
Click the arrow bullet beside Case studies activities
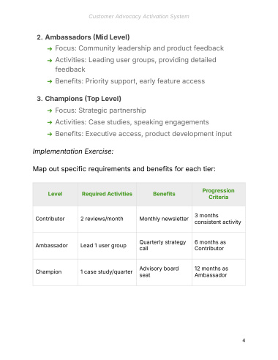point(50,122)
